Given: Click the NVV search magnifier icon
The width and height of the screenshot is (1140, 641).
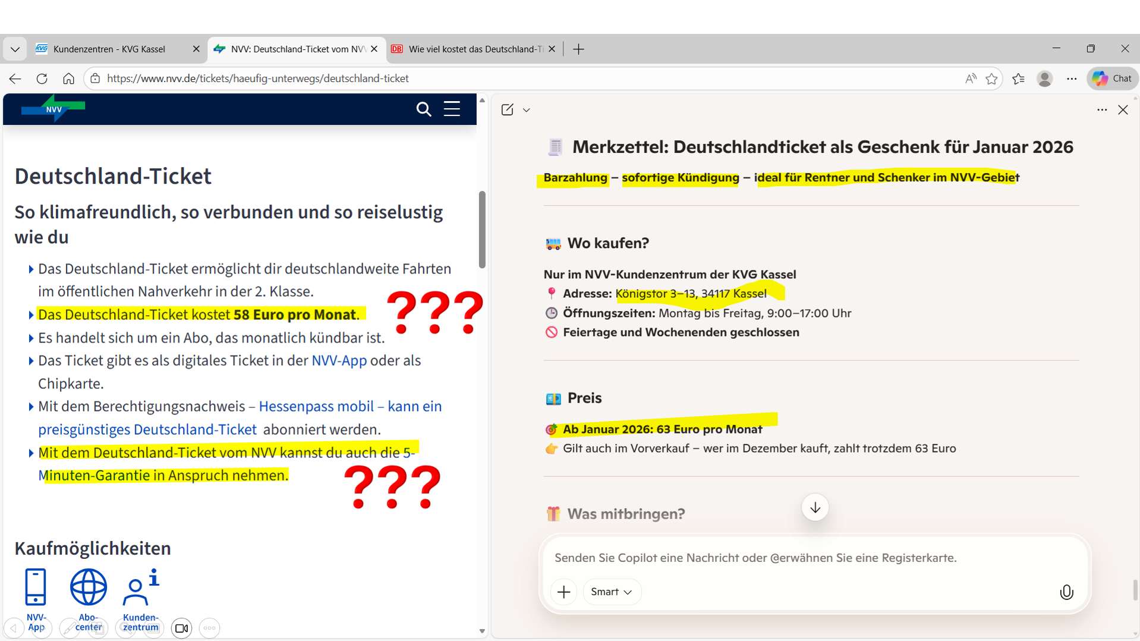Looking at the screenshot, I should click(x=423, y=109).
